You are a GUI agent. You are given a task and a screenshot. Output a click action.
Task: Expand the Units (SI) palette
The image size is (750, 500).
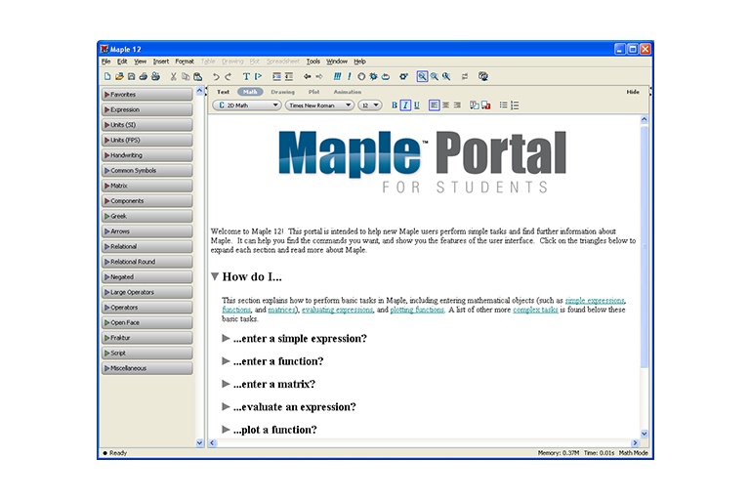click(147, 125)
